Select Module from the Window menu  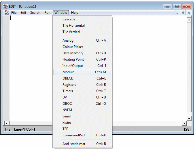69,72
